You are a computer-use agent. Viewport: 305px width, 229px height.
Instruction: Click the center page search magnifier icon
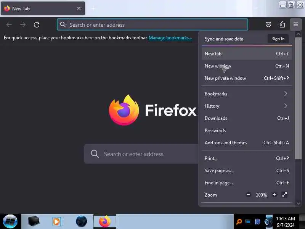pos(95,154)
